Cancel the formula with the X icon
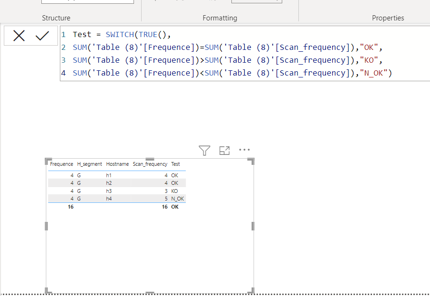 (19, 36)
